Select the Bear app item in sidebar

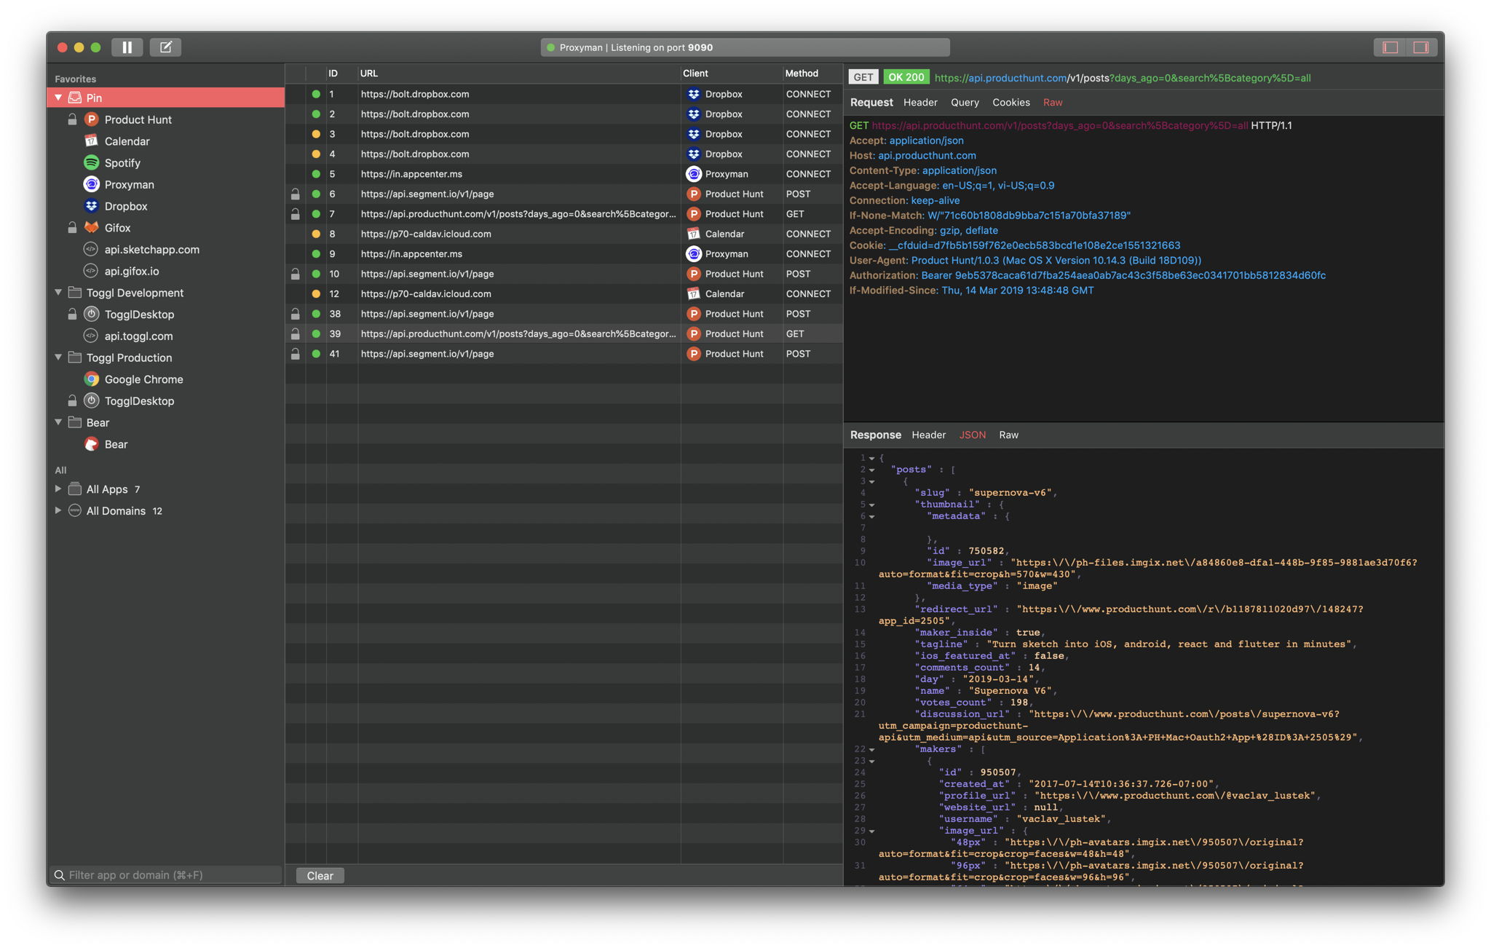(x=116, y=444)
